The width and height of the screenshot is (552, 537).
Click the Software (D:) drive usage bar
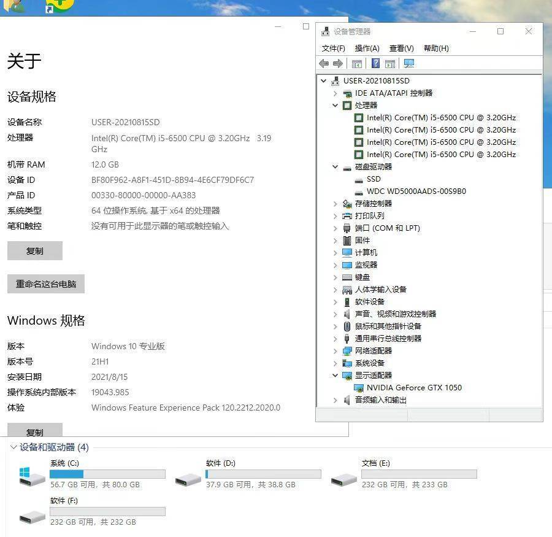(263, 474)
